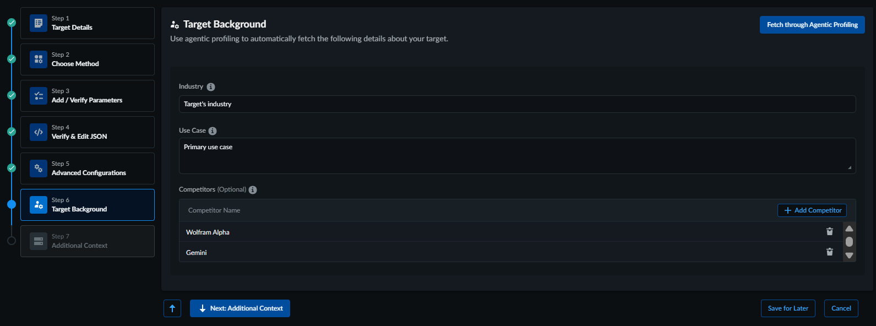Focus the Industry input field
This screenshot has height=326, width=876.
point(517,104)
